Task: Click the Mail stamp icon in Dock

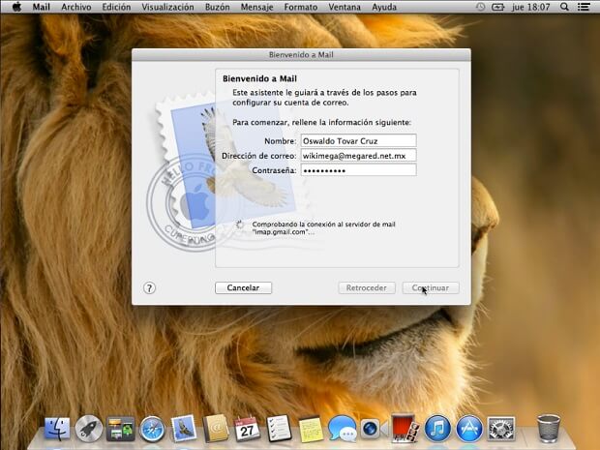Action: (184, 428)
